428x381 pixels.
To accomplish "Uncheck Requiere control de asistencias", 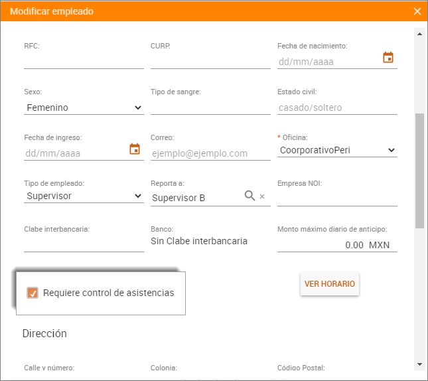I will pyautogui.click(x=33, y=293).
